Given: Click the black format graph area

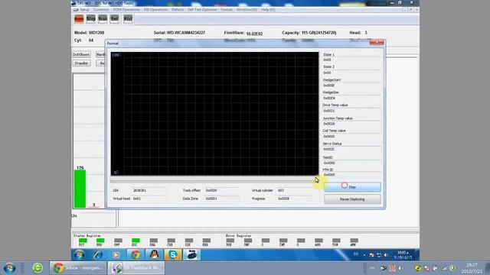Looking at the screenshot, I should tap(214, 114).
